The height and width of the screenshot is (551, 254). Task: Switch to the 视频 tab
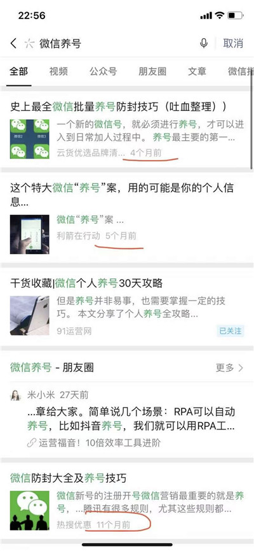click(58, 71)
